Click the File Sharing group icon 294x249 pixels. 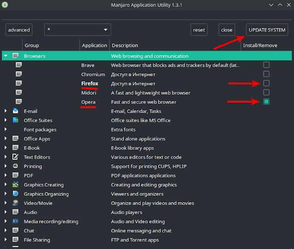point(15,239)
